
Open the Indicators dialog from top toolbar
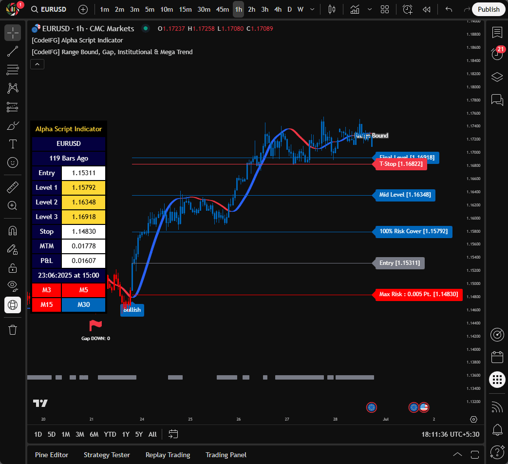355,9
